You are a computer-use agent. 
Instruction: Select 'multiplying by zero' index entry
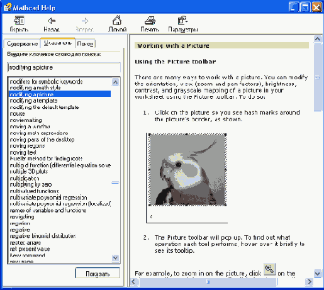(31, 184)
